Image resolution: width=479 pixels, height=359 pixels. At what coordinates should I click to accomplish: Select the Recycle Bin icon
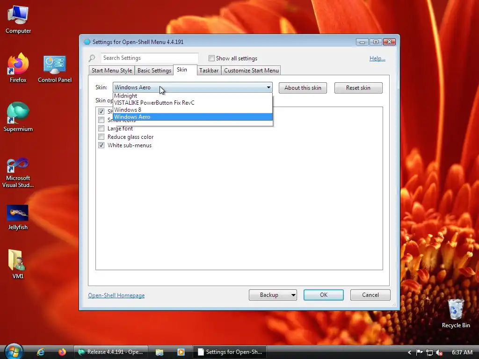[456, 313]
